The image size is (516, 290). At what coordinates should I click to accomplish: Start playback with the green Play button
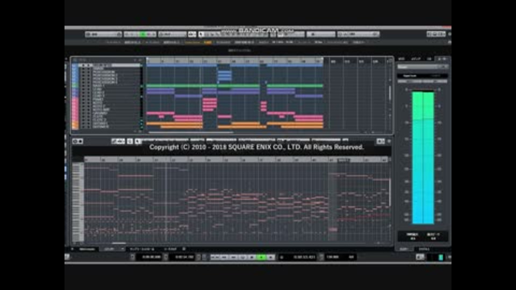point(262,257)
